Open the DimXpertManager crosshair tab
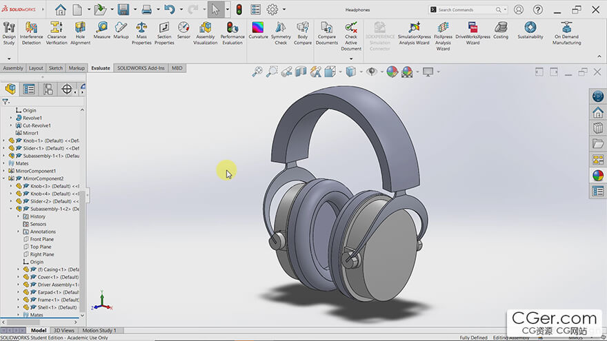Image resolution: width=607 pixels, height=341 pixels. (67, 89)
